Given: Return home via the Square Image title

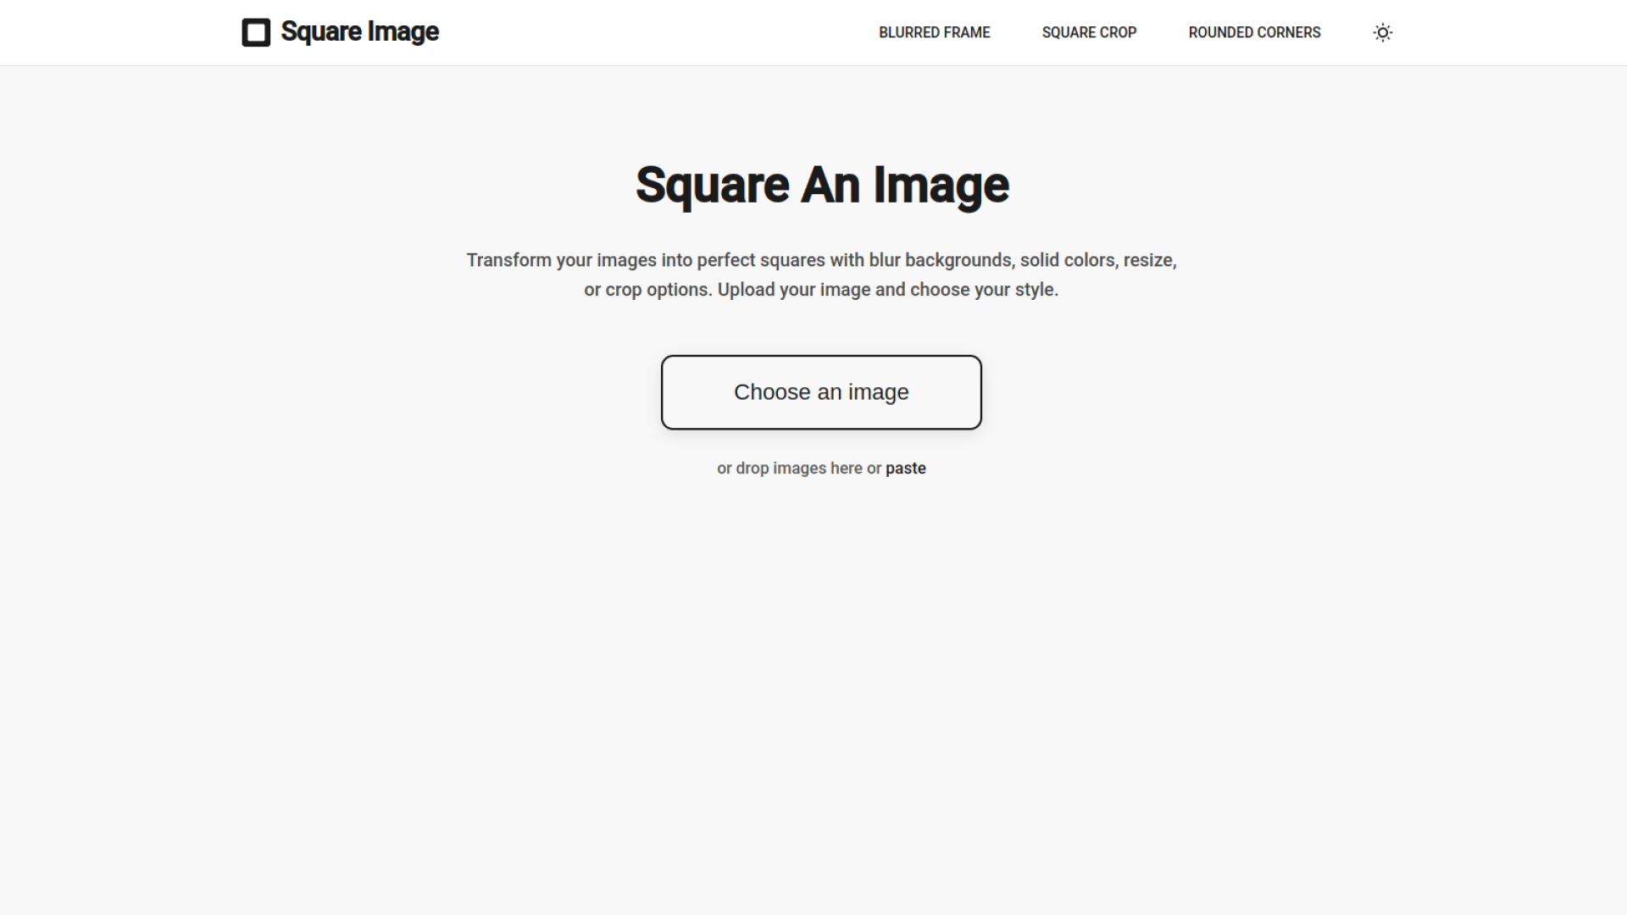Looking at the screenshot, I should (359, 32).
